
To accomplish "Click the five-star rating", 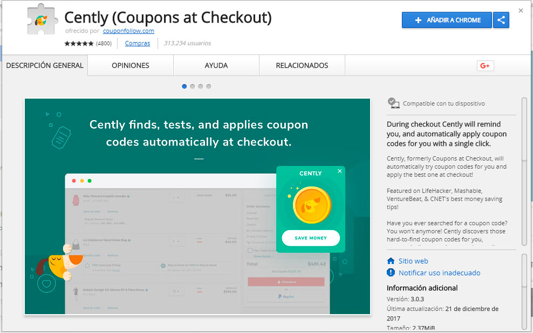I will coord(79,43).
